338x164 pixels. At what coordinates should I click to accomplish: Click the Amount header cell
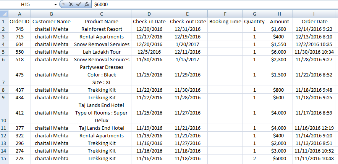[279, 21]
